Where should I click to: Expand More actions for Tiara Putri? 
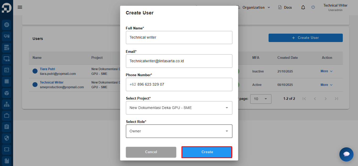coord(327,71)
